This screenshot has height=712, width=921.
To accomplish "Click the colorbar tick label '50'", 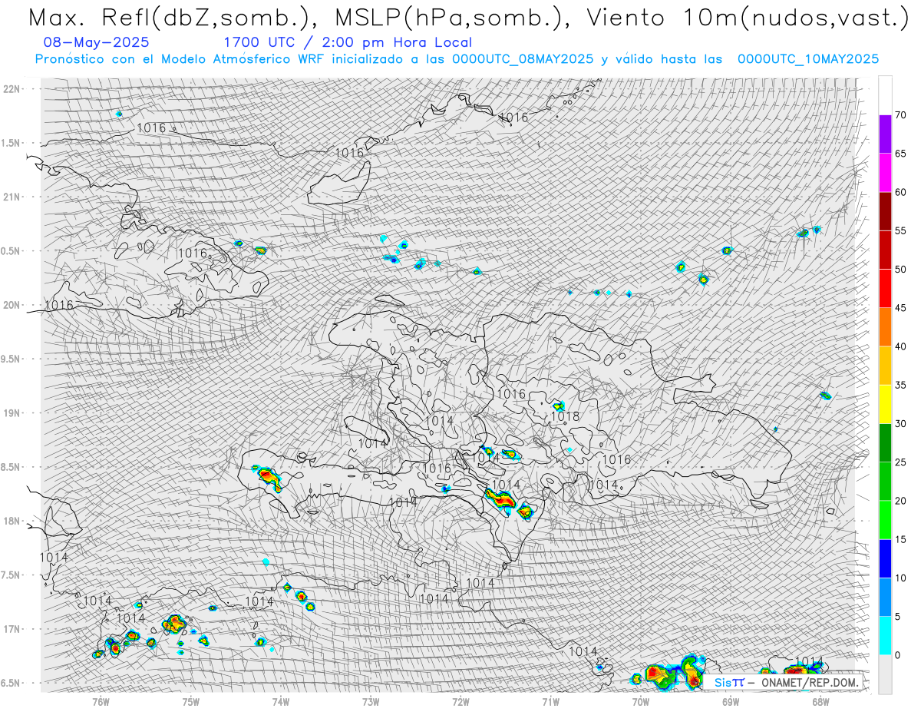I will click(900, 270).
